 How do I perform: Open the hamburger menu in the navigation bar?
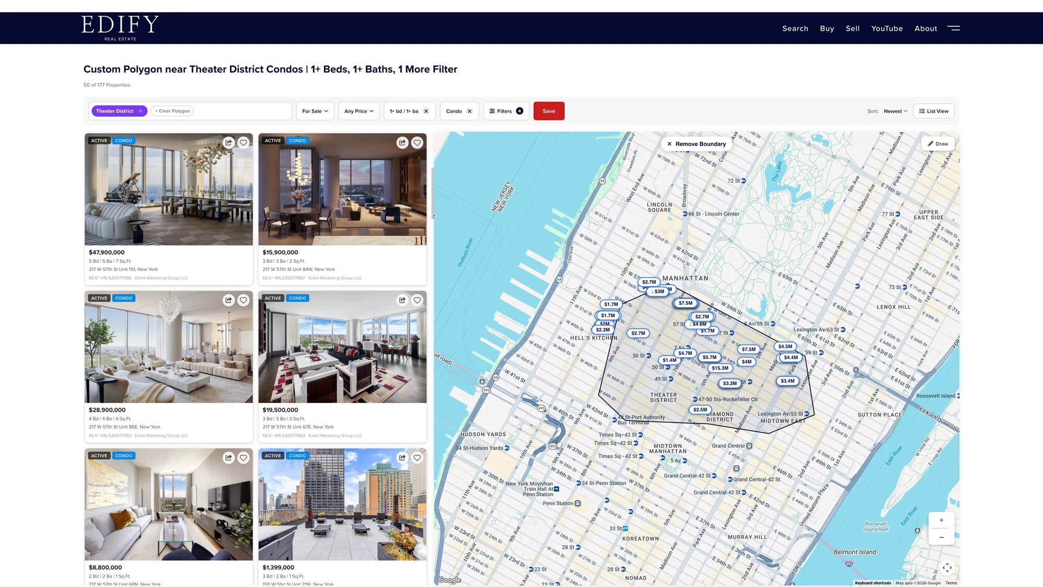coord(953,29)
